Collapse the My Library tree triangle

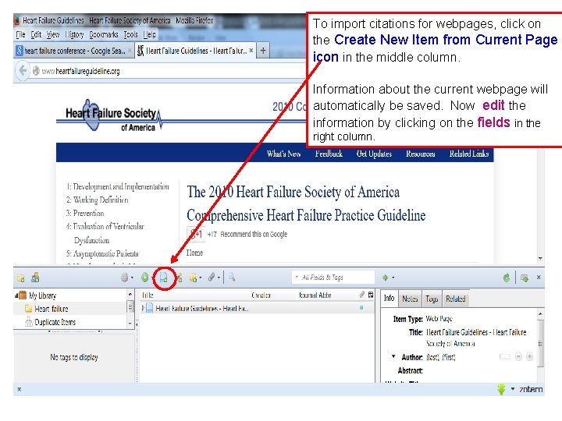16,295
